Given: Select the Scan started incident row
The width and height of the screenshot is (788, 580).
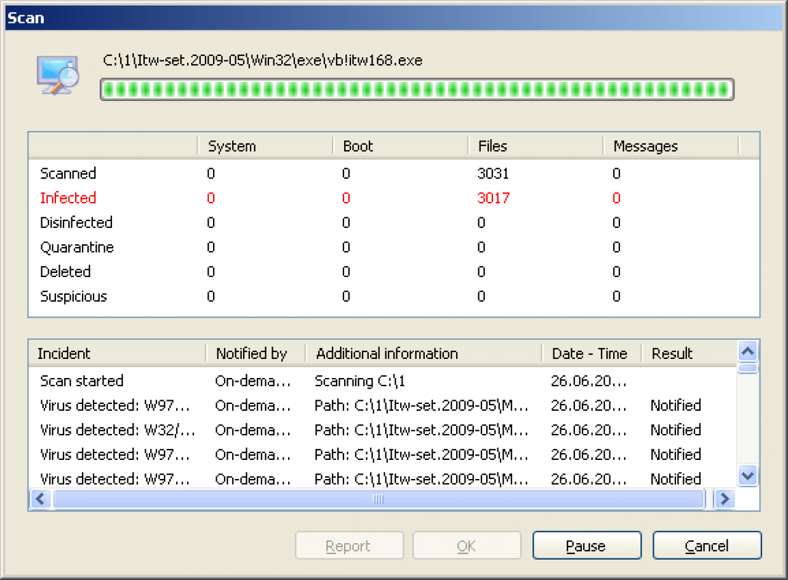Looking at the screenshot, I should (x=382, y=381).
